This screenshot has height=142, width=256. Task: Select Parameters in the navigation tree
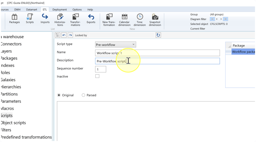[11, 101]
